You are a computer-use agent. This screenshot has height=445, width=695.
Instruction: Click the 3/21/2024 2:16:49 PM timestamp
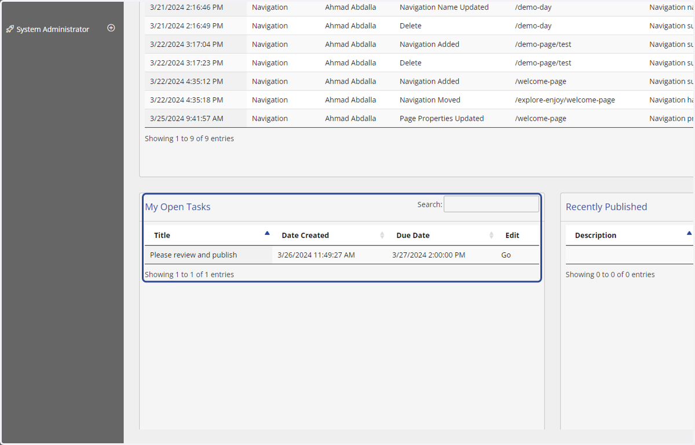point(186,25)
